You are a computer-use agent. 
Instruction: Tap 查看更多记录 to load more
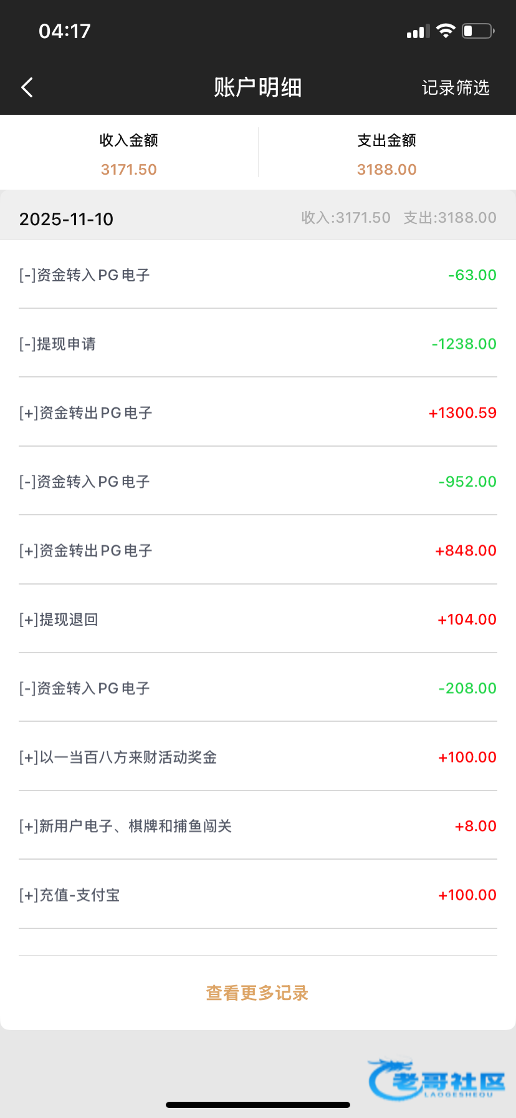(257, 993)
